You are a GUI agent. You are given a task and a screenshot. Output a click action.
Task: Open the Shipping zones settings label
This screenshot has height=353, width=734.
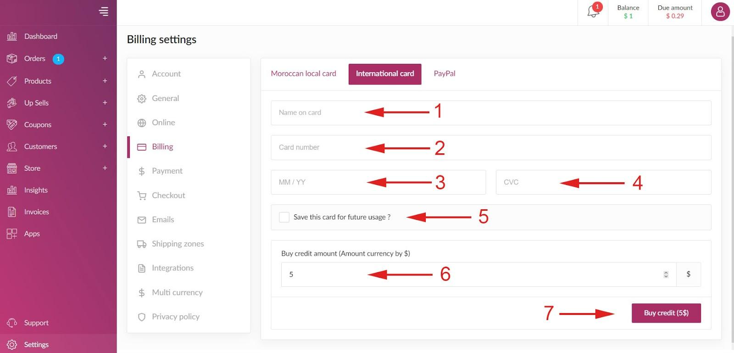click(178, 244)
